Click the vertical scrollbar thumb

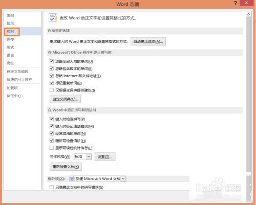pos(248,94)
